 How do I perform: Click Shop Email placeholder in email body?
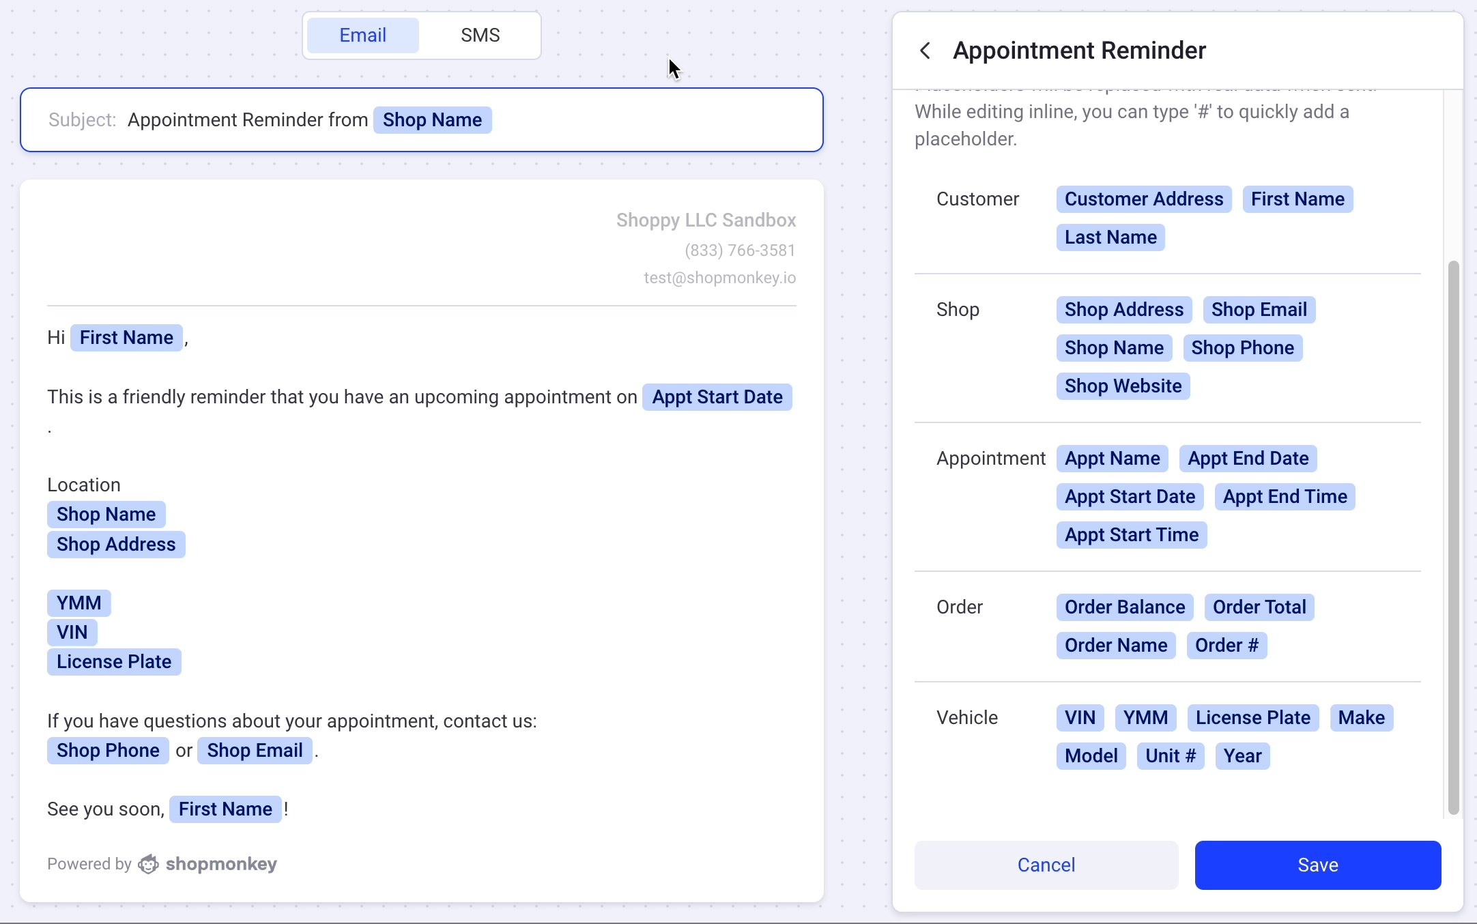click(x=255, y=751)
